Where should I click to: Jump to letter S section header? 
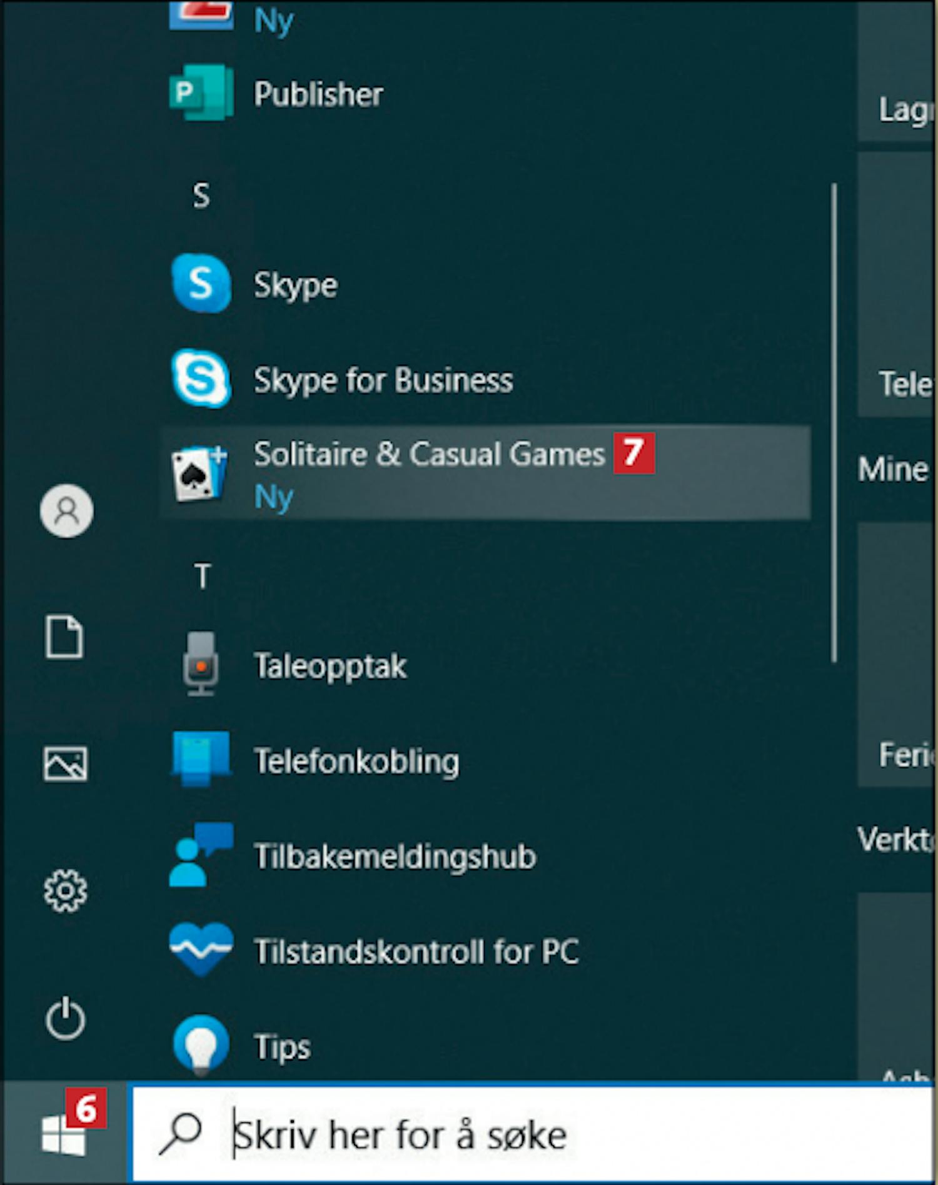201,196
